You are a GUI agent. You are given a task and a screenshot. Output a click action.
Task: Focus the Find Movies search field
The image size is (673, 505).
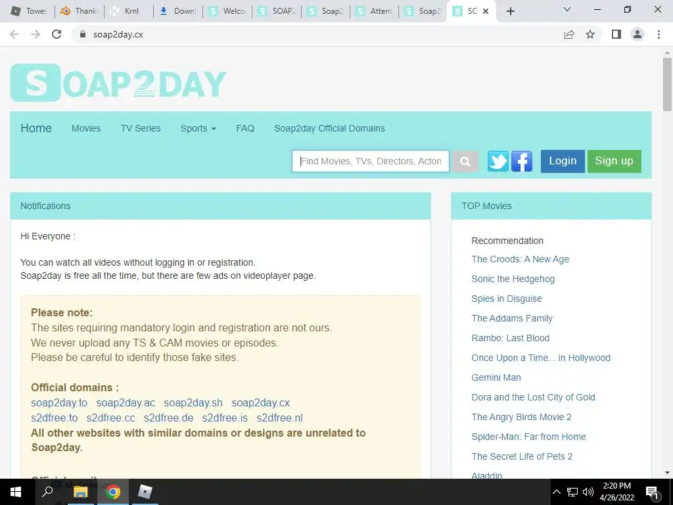[x=371, y=161]
